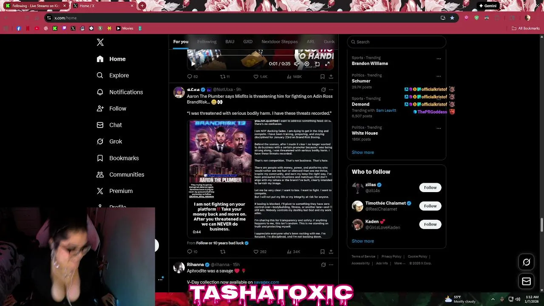View analytics for the 148K views post
Viewport: 544px width, 306px height.
click(x=294, y=76)
